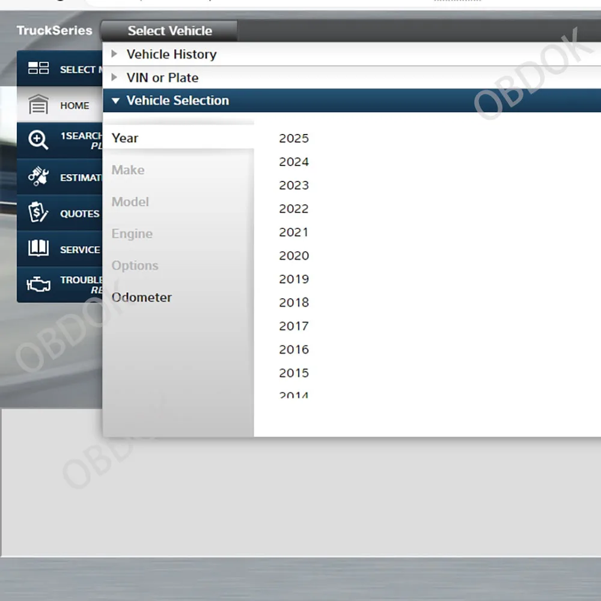Screen dimensions: 601x601
Task: Collapse the Vehicle Selection section arrow
Action: pyautogui.click(x=115, y=101)
